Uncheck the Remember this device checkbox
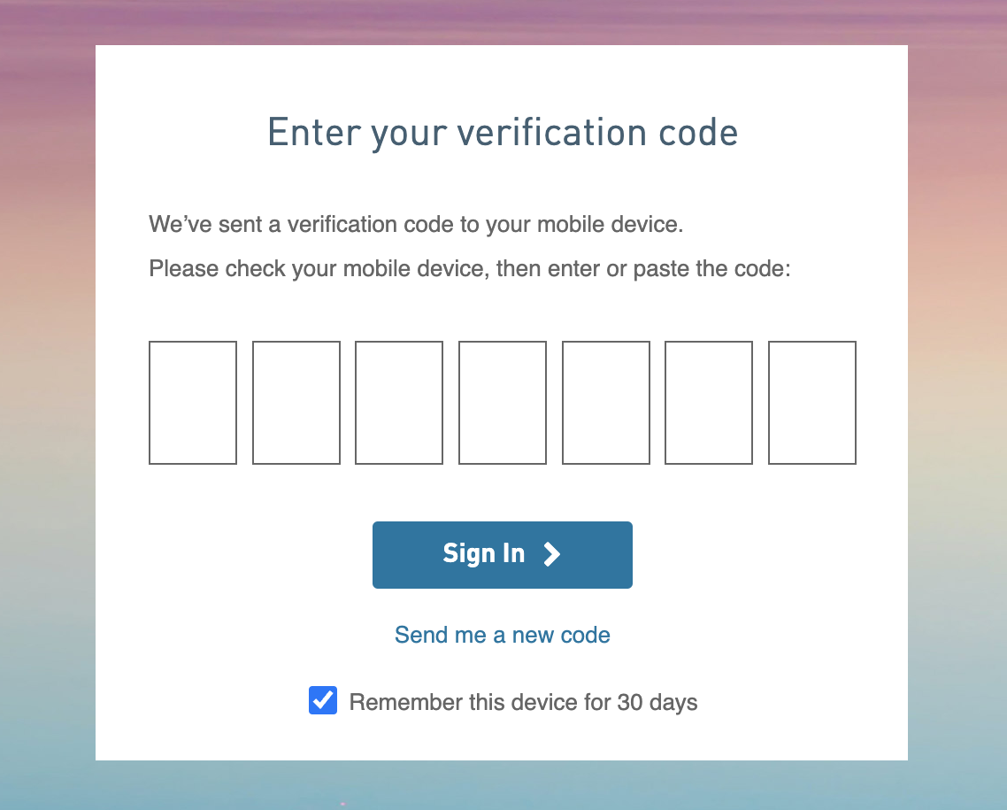Viewport: 1007px width, 810px height. pyautogui.click(x=323, y=700)
